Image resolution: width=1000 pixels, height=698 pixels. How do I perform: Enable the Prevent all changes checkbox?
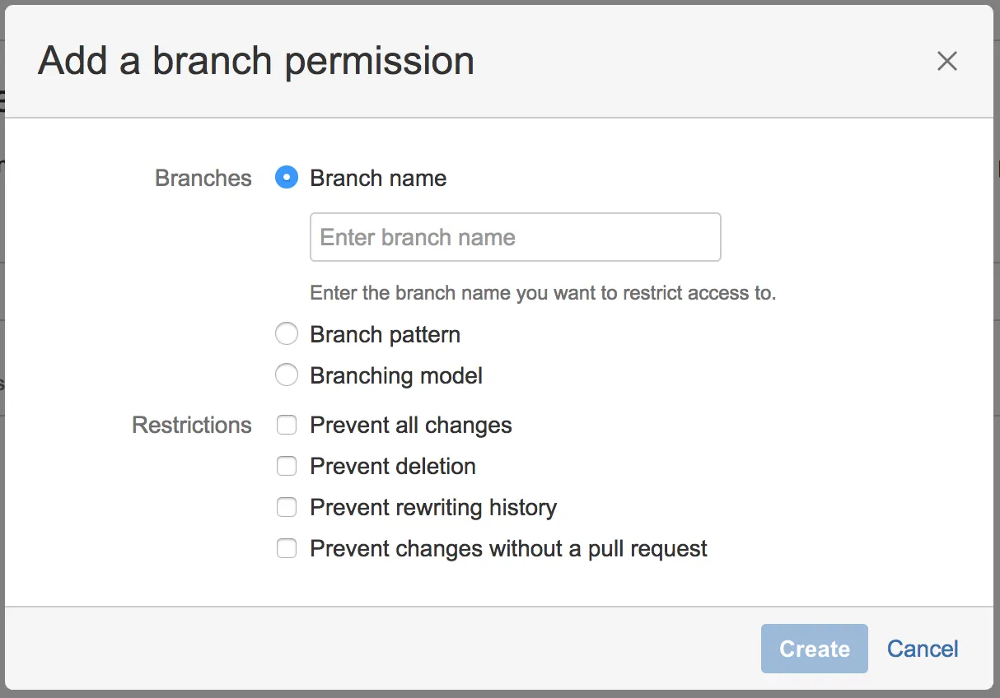pyautogui.click(x=287, y=425)
